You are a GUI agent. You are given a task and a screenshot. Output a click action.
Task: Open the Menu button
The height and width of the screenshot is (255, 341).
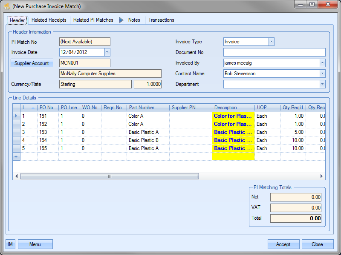click(x=35, y=244)
